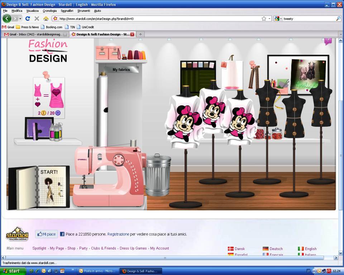Open the Gmail bookmark
Viewport: 344px width, 275px height.
(x=8, y=27)
